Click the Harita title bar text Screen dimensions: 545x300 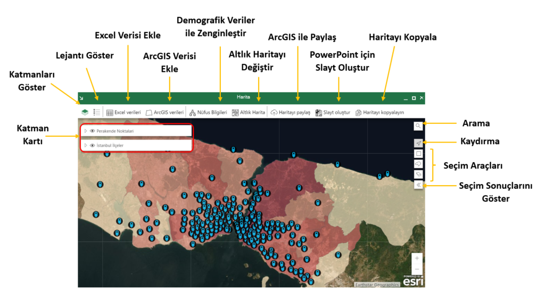243,97
